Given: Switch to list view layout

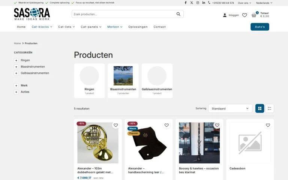Looking at the screenshot, I should (270, 108).
